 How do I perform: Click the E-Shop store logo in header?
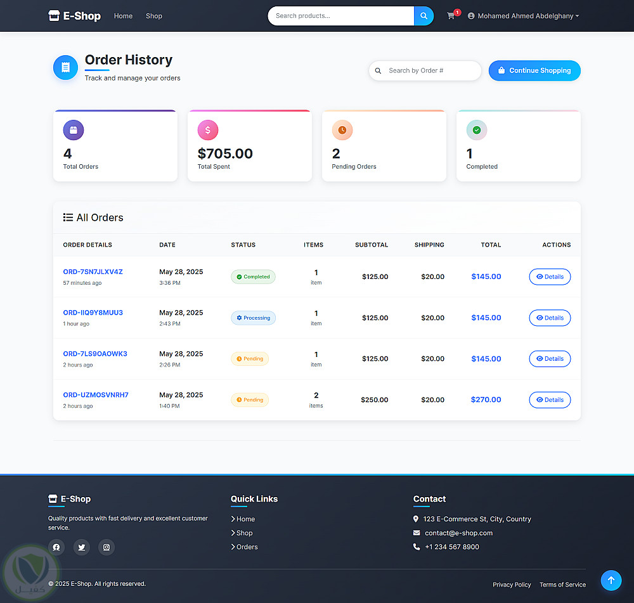pos(74,16)
